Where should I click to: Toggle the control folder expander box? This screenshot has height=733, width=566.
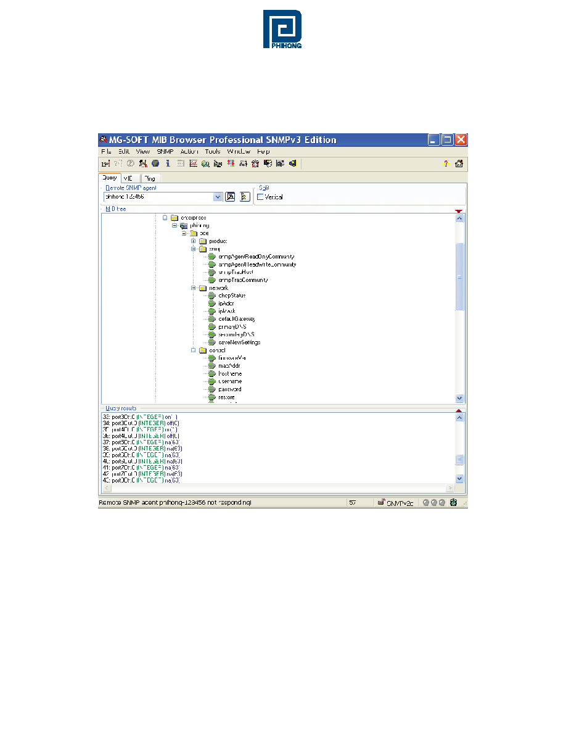coord(194,350)
